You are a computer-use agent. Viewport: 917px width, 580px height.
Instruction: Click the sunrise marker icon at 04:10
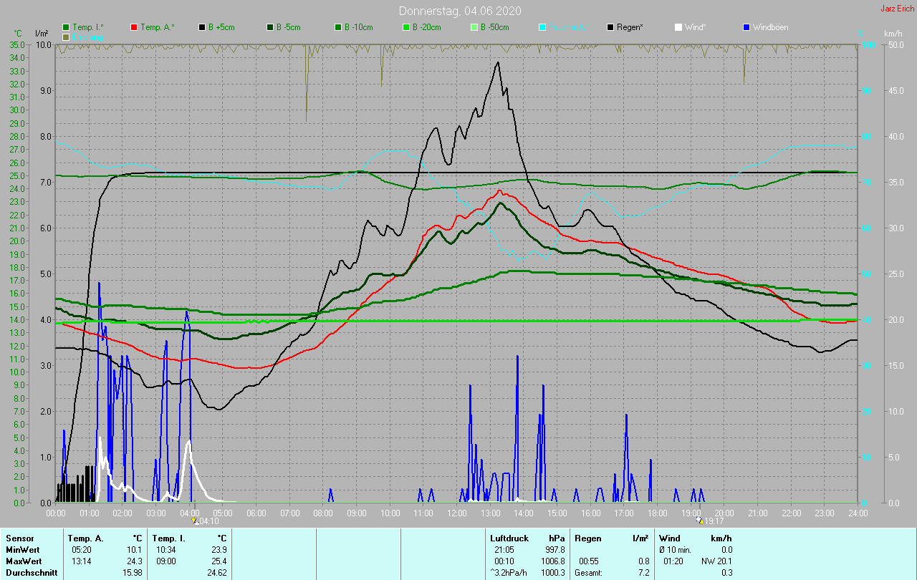(x=194, y=521)
